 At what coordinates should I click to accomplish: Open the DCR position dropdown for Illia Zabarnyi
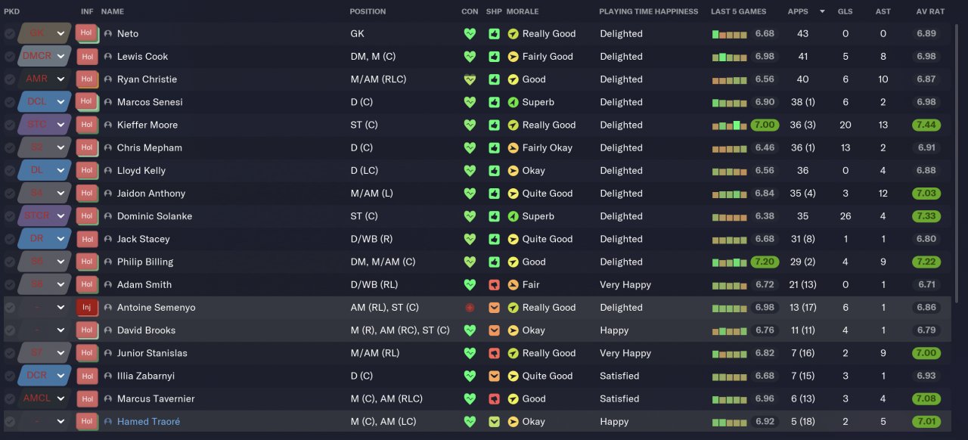[60, 376]
